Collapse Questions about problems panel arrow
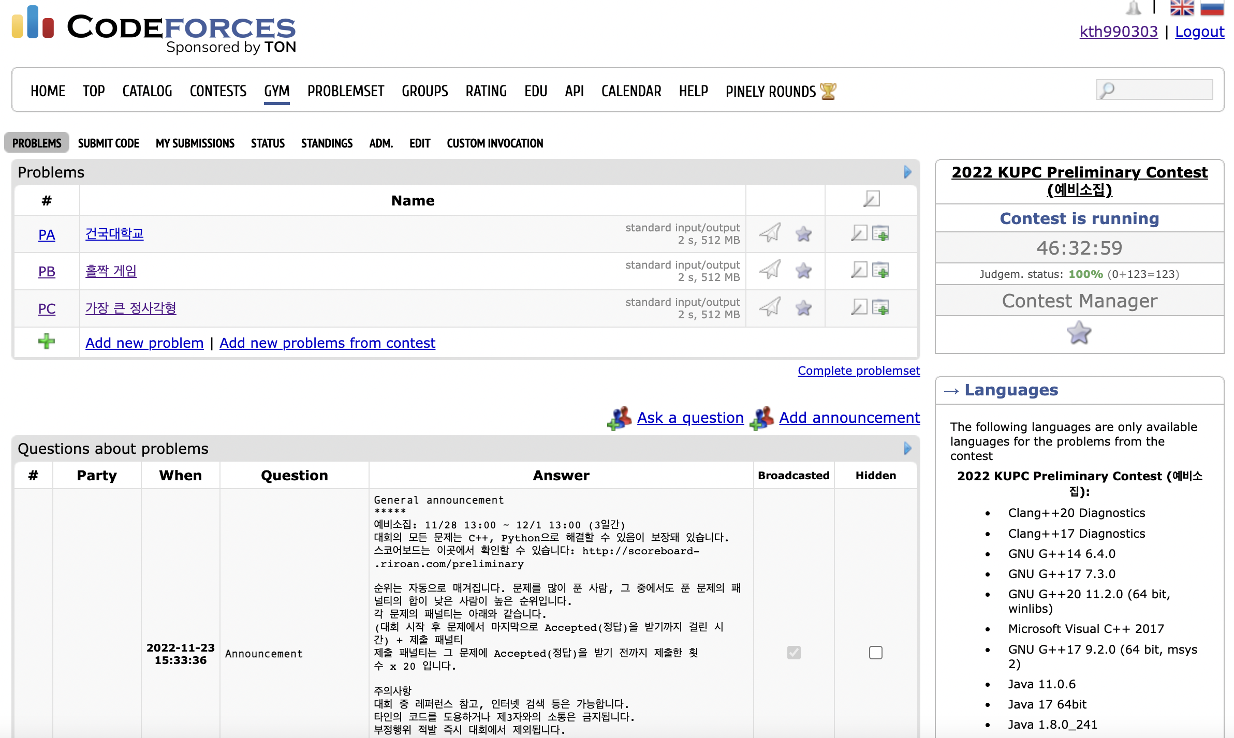The image size is (1234, 738). point(907,449)
